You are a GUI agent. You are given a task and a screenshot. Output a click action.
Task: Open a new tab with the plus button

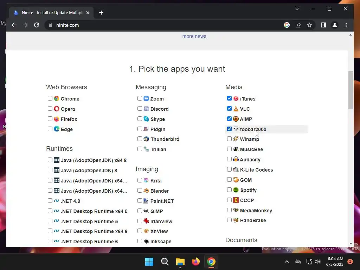click(101, 13)
